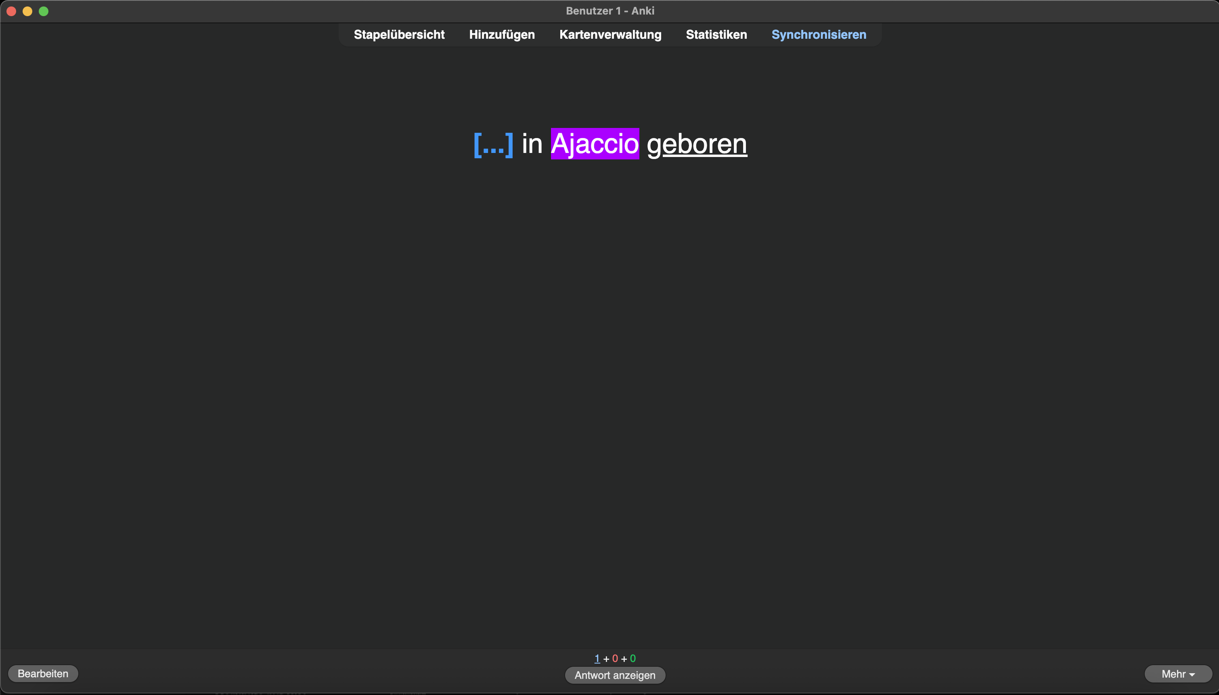Click the underlined blue new-card count

[597, 658]
